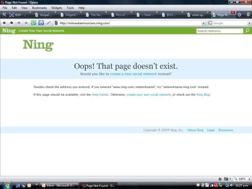The height and width of the screenshot is (189, 252).
Task: Open the Edit menu
Action: coord(14,8)
